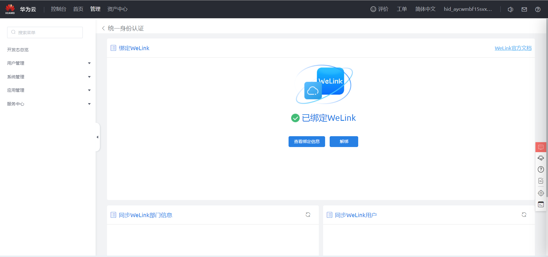Go to 控制台 in the top navigation

59,9
